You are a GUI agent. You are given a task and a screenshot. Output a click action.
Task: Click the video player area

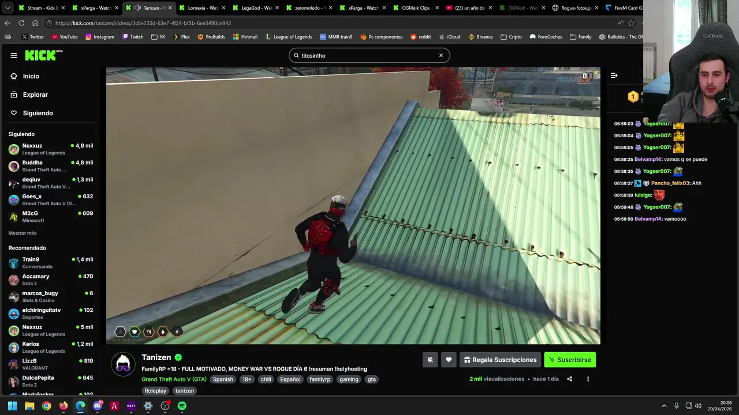pos(353,206)
